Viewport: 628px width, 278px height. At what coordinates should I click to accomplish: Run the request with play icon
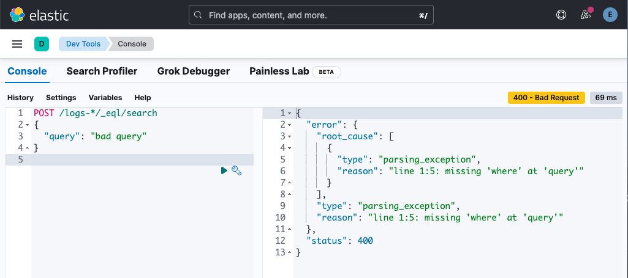(224, 171)
